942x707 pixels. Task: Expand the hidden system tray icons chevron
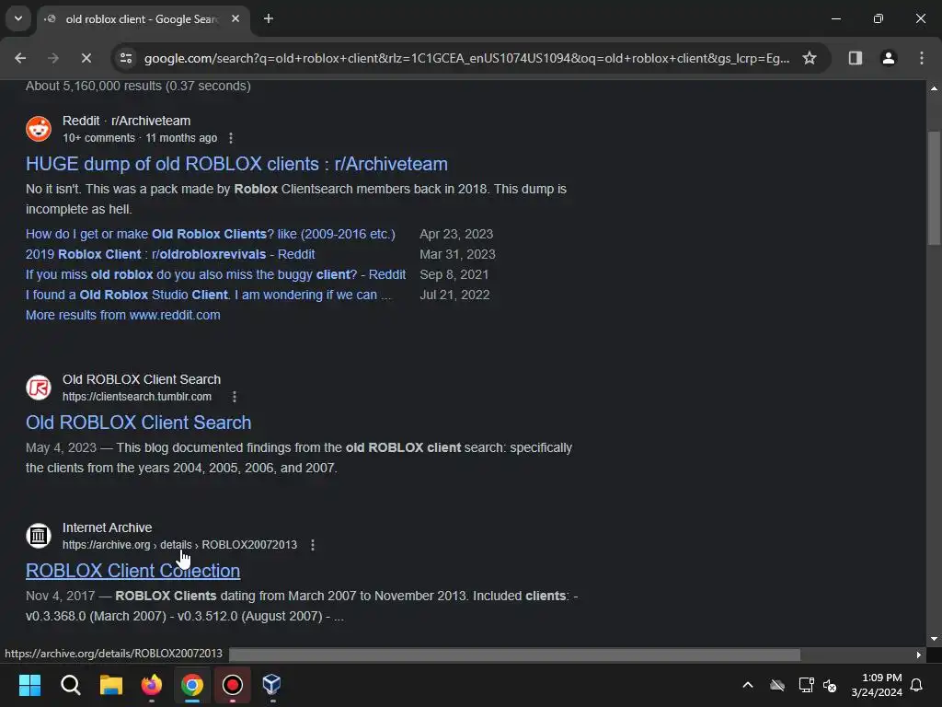click(x=748, y=685)
